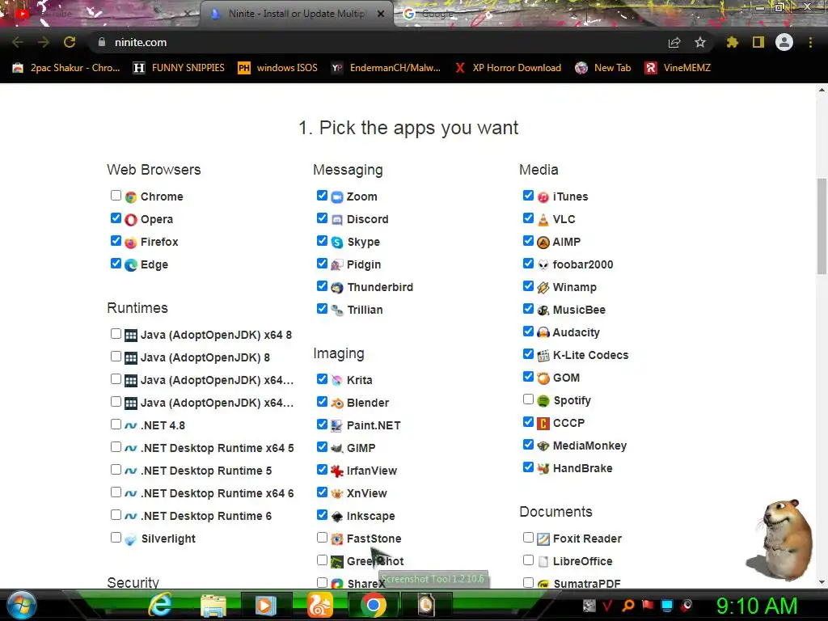828x621 pixels.
Task: Open the XP Horror Download bookmark
Action: (x=508, y=68)
